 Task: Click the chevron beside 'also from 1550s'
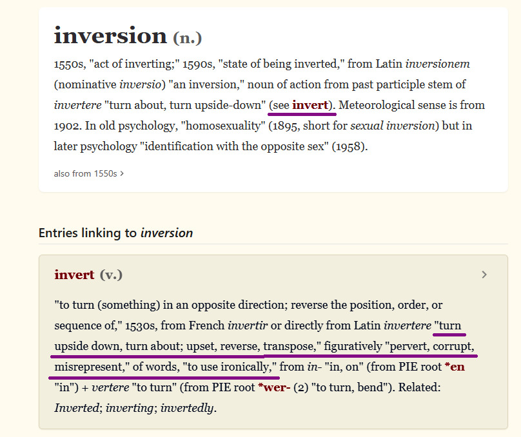pyautogui.click(x=122, y=173)
